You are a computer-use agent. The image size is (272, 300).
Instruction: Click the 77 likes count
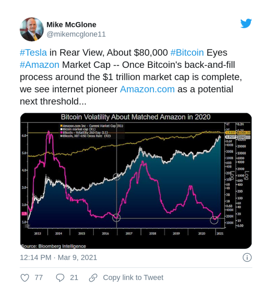tap(38, 277)
